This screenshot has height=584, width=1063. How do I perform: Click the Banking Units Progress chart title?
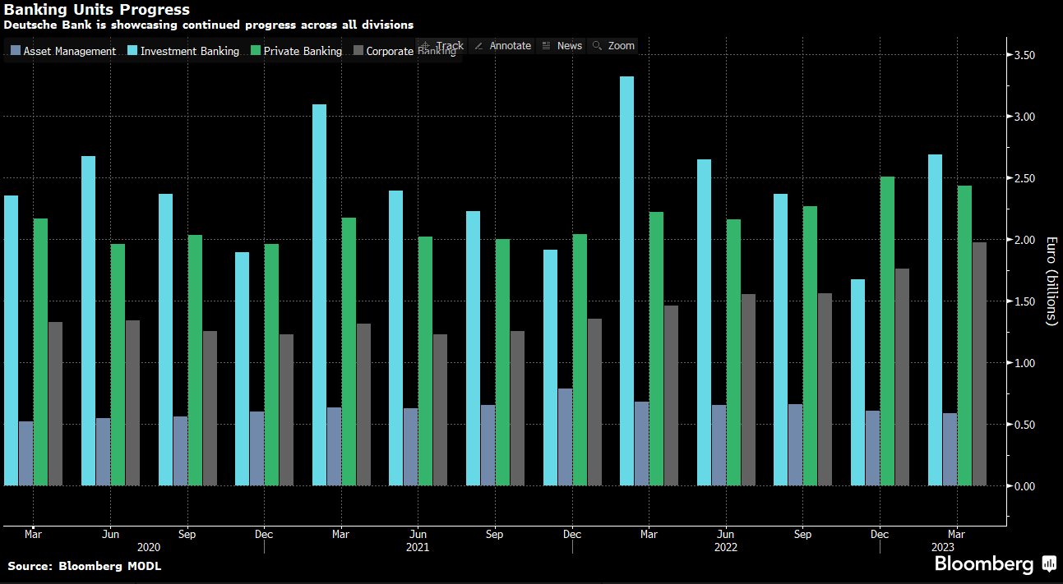point(97,10)
